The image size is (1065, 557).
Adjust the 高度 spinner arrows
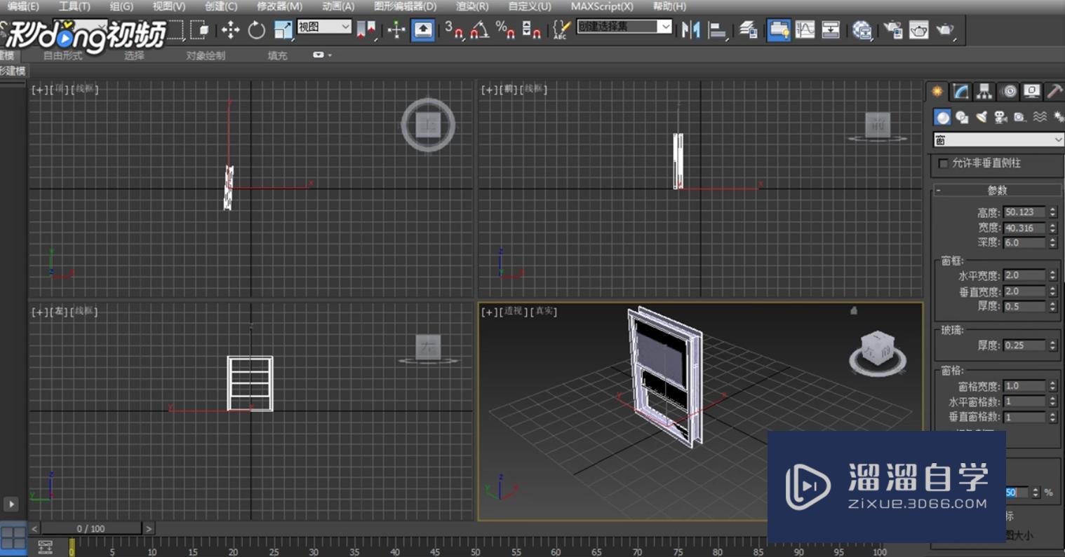click(x=1052, y=212)
